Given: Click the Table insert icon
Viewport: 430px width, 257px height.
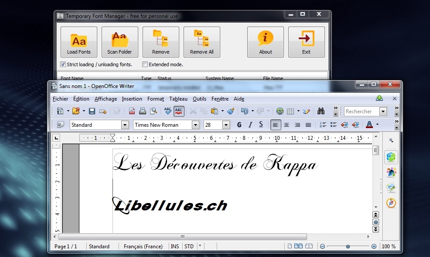Looking at the screenshot, I should [290, 111].
